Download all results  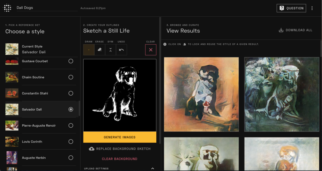[x=295, y=30]
